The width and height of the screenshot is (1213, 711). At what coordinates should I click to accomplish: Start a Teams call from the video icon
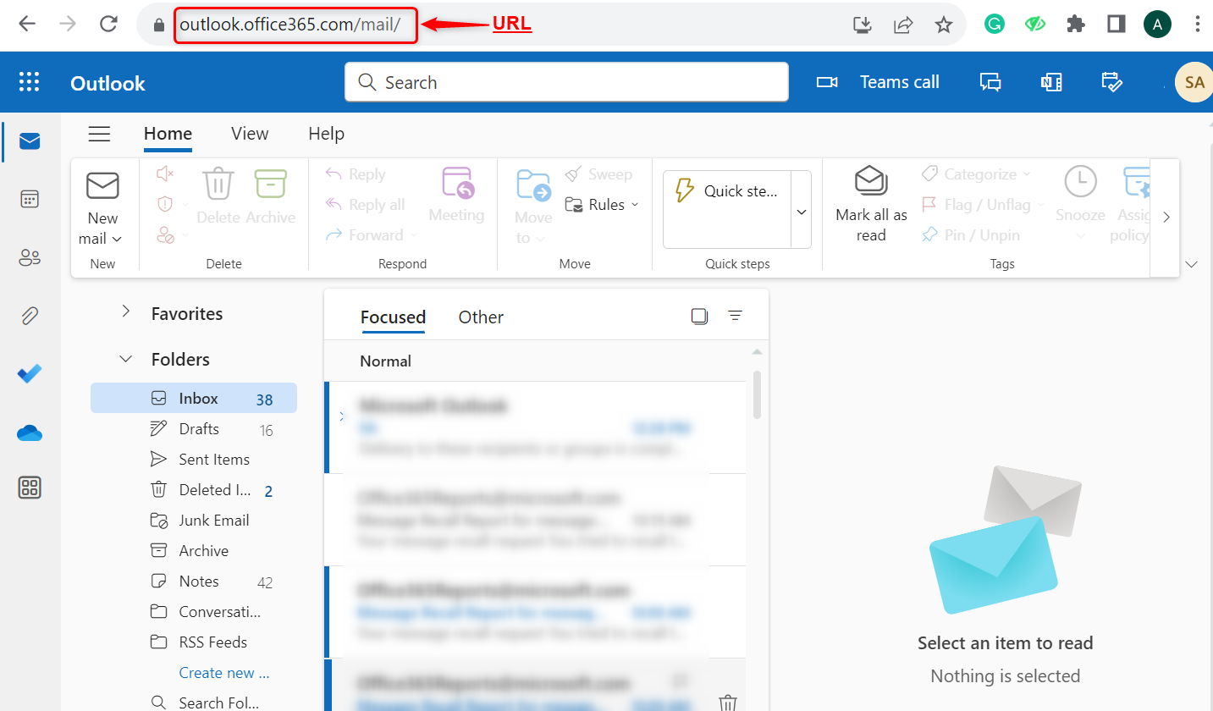coord(826,82)
